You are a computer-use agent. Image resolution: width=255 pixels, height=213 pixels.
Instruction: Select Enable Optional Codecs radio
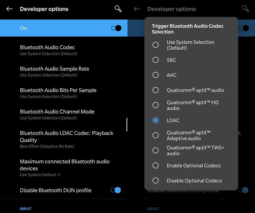click(156, 165)
